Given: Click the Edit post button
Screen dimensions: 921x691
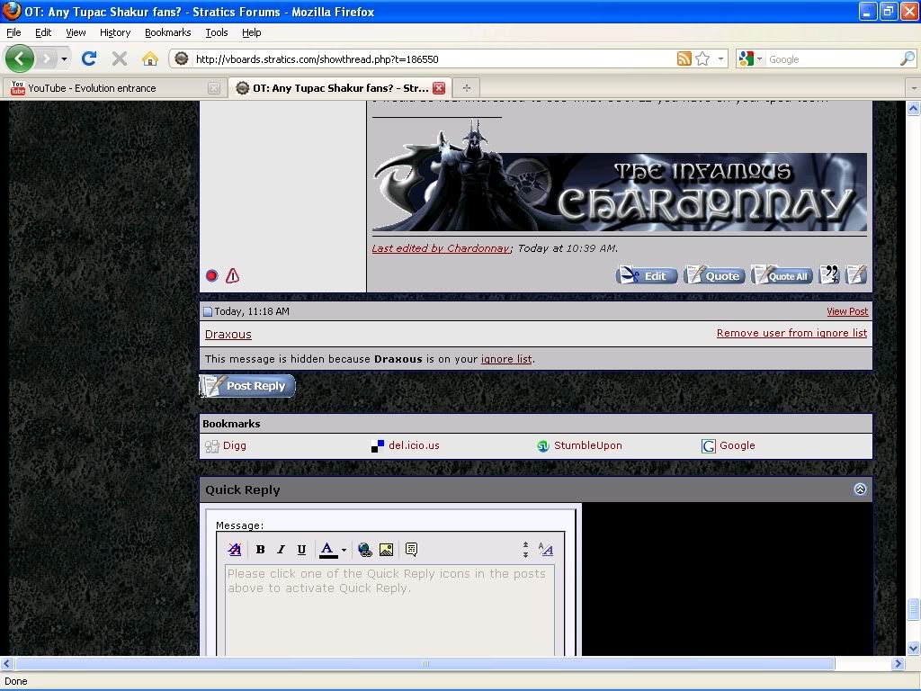Looking at the screenshot, I should [647, 275].
